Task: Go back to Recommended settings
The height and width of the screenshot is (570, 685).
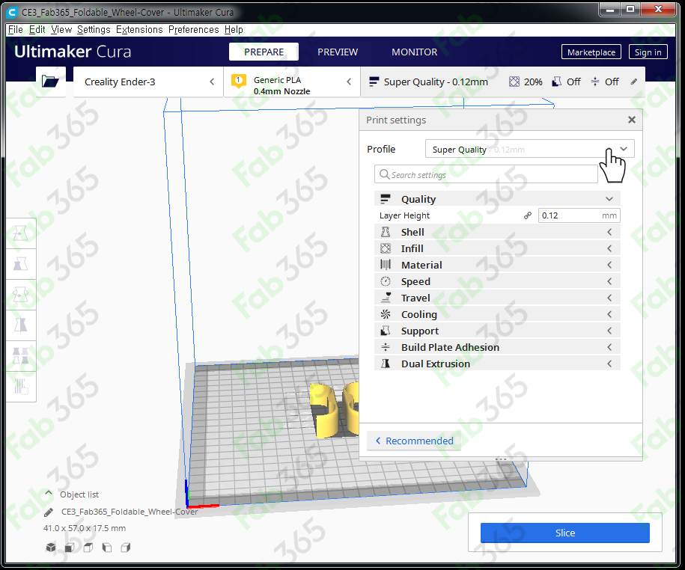Action: 414,441
